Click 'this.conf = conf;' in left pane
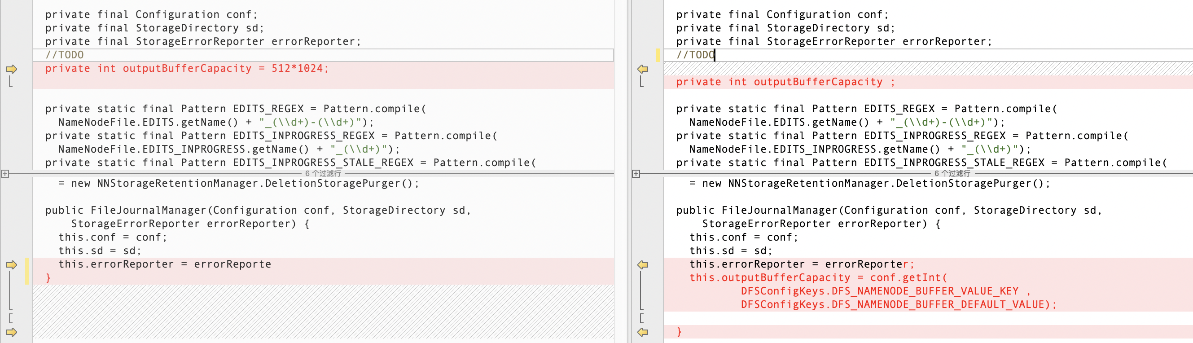Image resolution: width=1193 pixels, height=343 pixels. [x=113, y=237]
